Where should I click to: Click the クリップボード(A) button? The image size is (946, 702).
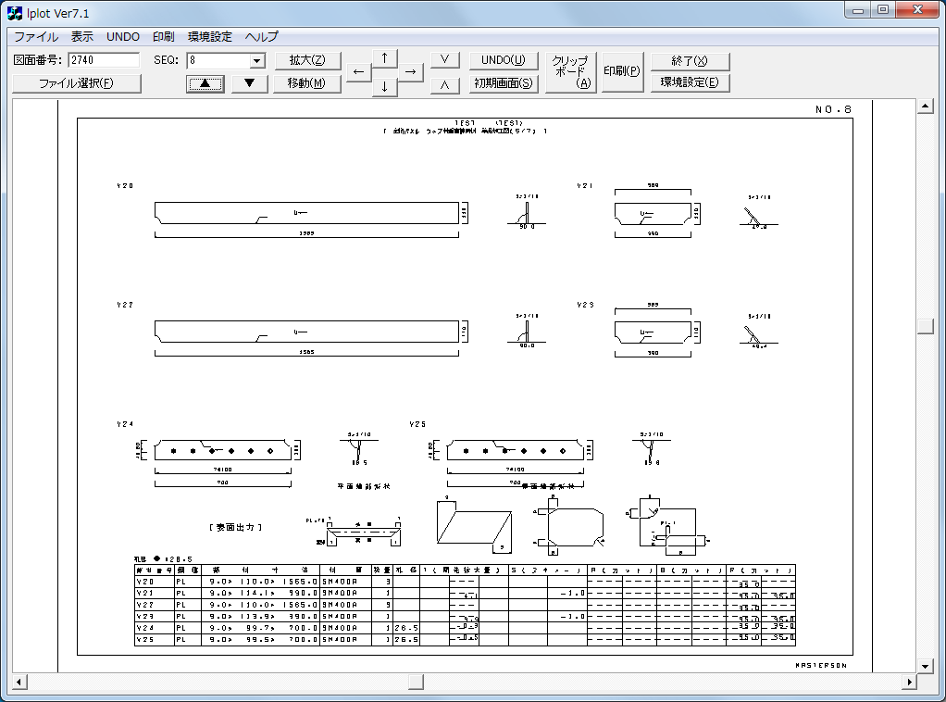click(570, 72)
